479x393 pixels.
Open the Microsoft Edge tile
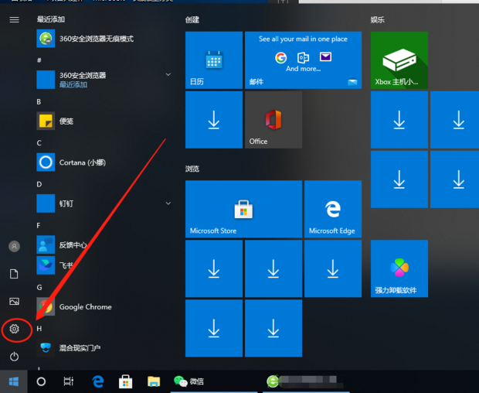coord(333,209)
